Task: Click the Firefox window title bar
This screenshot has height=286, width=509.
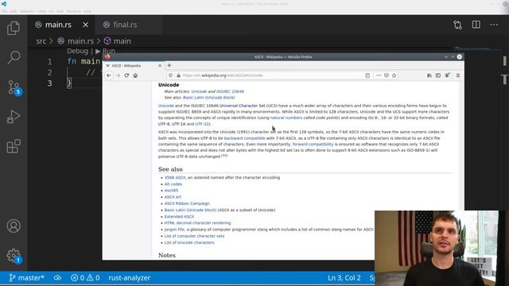Action: click(283, 56)
